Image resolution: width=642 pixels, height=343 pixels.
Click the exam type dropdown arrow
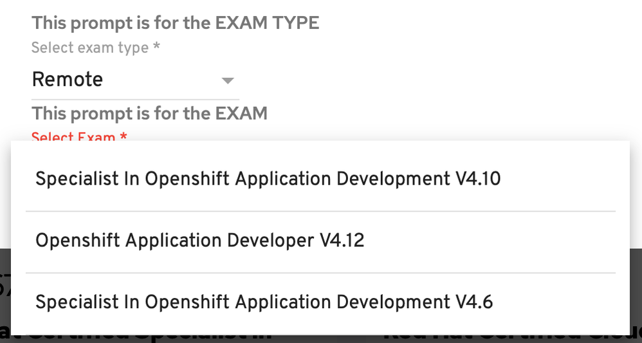pyautogui.click(x=226, y=81)
